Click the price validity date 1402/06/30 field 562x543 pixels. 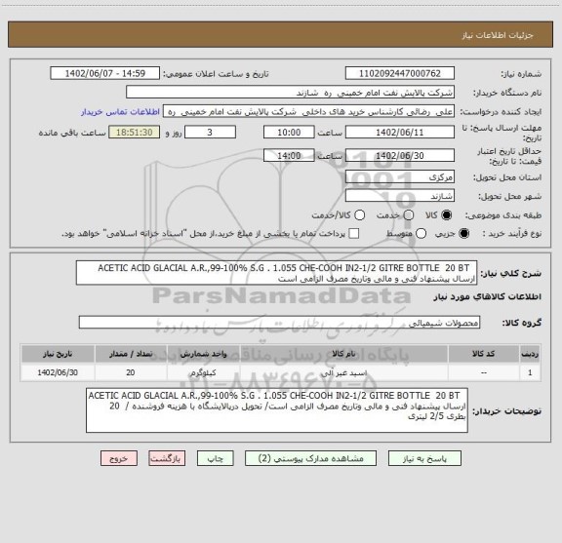[x=400, y=155]
